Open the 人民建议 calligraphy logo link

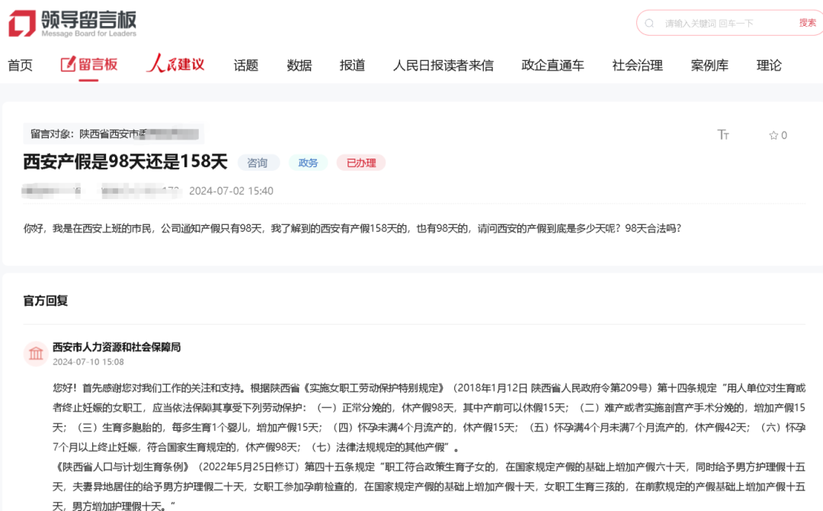[175, 64]
